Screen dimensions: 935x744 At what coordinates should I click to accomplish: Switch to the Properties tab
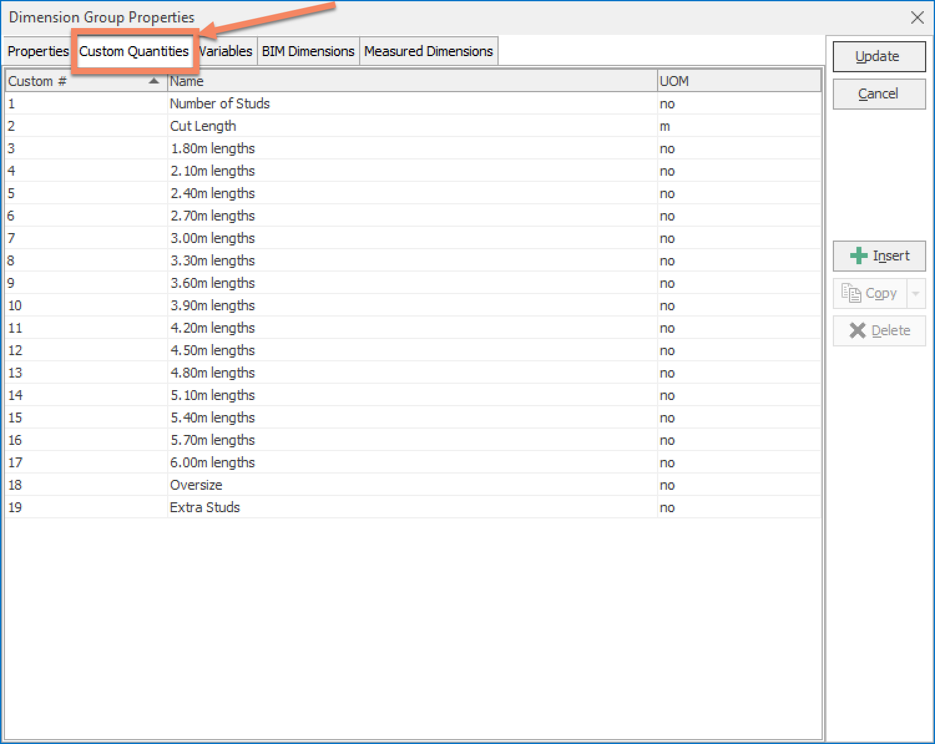[38, 51]
